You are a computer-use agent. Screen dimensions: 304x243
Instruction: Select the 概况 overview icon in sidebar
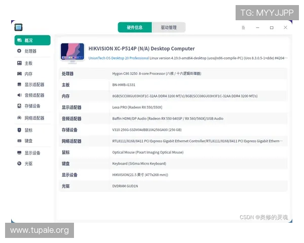(19, 40)
